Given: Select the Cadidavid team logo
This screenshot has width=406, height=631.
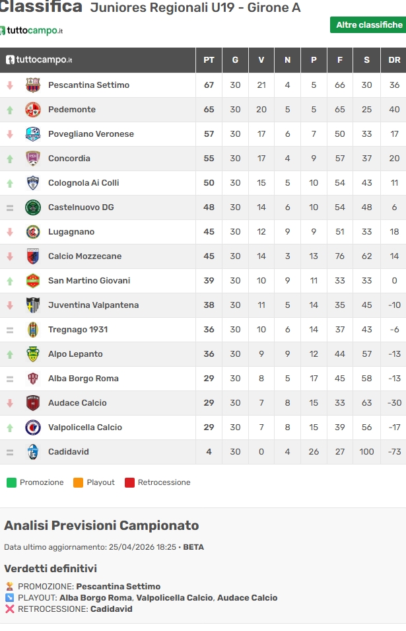Looking at the screenshot, I should pyautogui.click(x=33, y=452).
